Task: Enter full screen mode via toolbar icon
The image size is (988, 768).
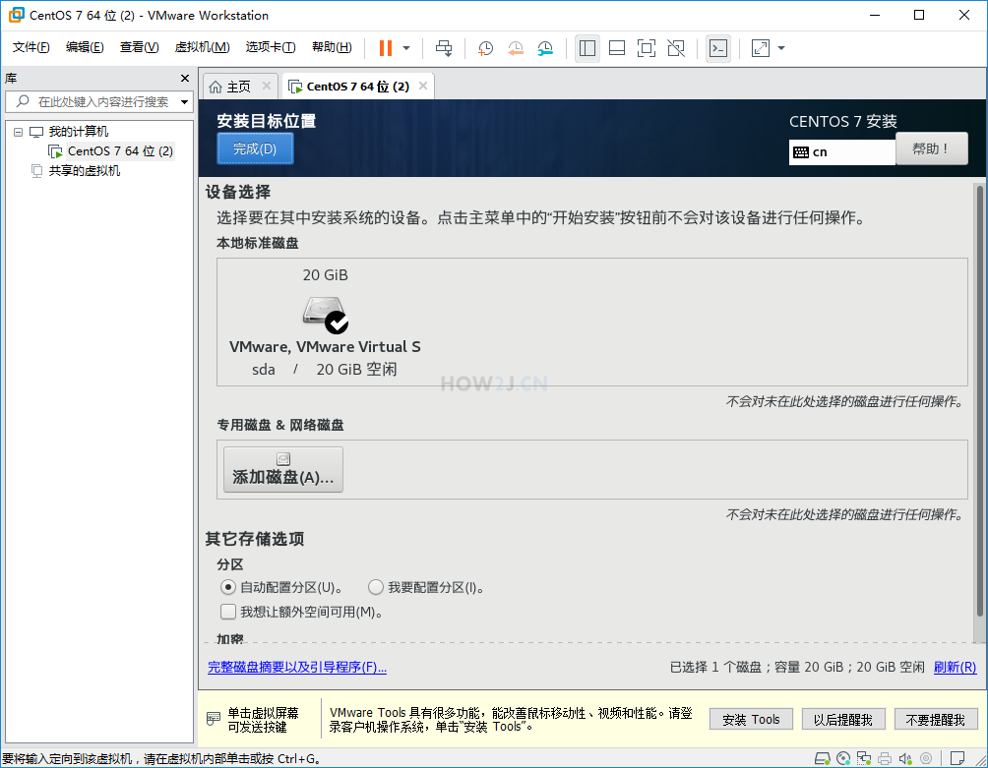Action: point(647,47)
